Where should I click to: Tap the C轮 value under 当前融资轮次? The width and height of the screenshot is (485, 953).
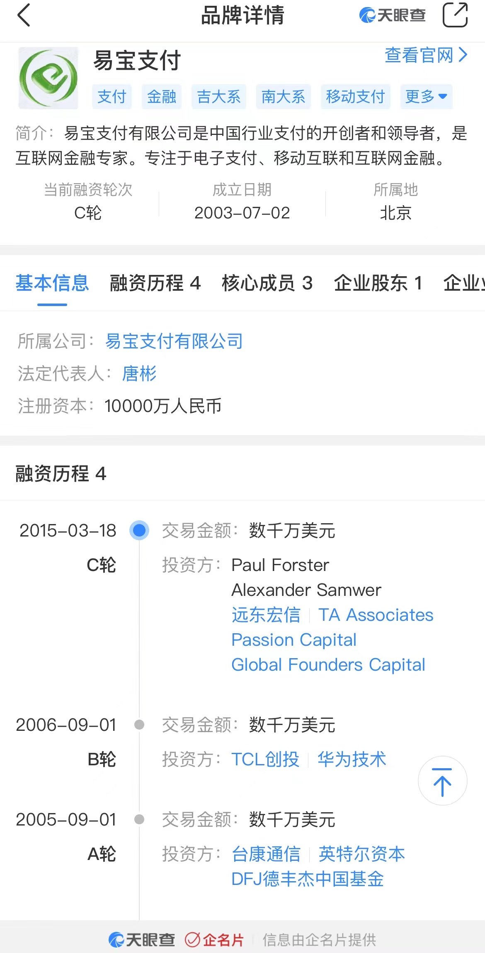(x=88, y=213)
